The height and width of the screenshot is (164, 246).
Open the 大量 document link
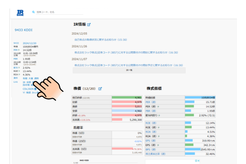click(31, 78)
